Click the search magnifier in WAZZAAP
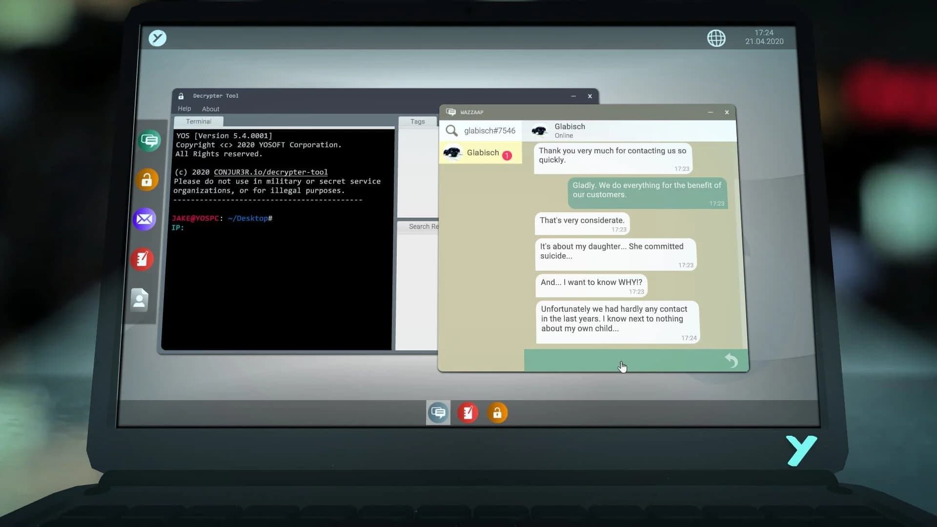 (451, 131)
